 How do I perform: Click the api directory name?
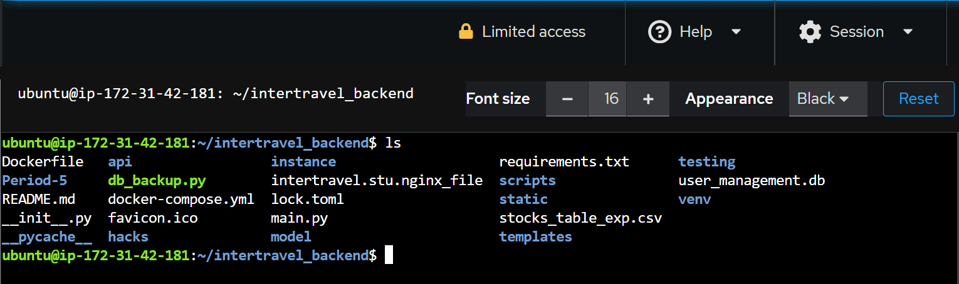click(120, 162)
